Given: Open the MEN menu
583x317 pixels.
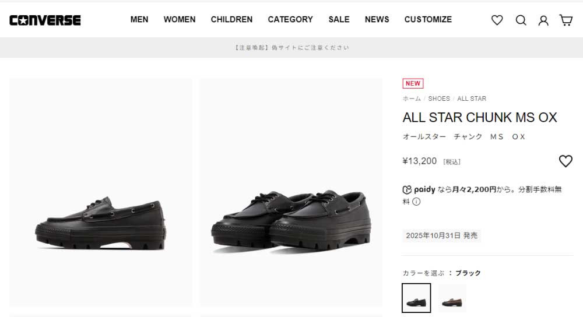Looking at the screenshot, I should 139,19.
